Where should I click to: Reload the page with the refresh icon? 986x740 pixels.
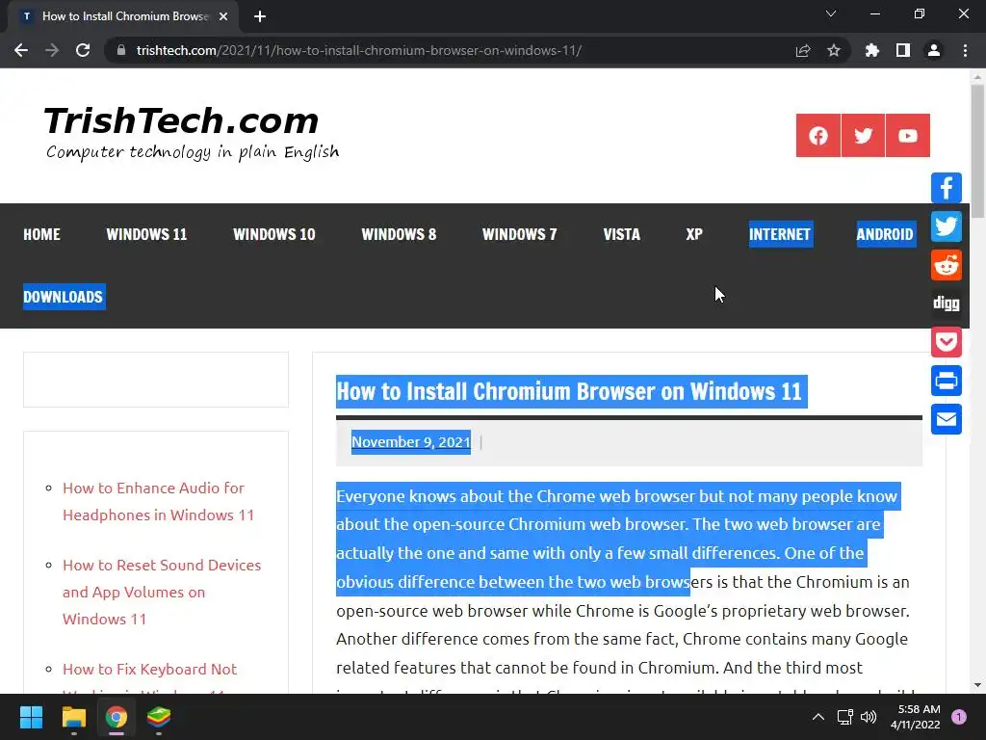[x=83, y=50]
